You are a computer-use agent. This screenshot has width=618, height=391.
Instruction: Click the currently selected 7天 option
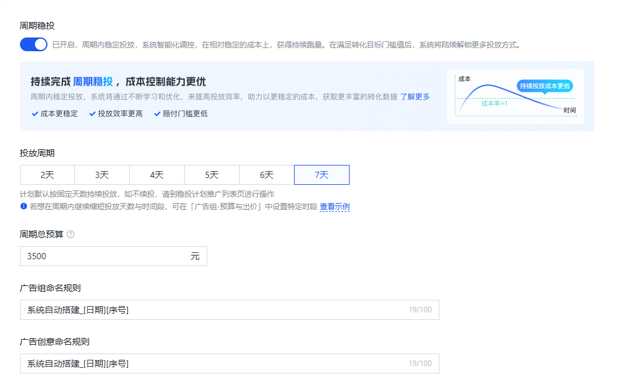point(321,175)
